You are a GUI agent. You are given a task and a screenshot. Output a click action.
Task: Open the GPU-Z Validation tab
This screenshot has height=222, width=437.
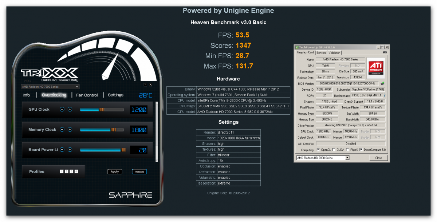pyautogui.click(x=335, y=53)
